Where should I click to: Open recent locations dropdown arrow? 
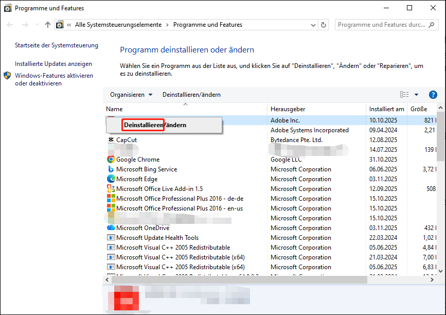[x=37, y=25]
